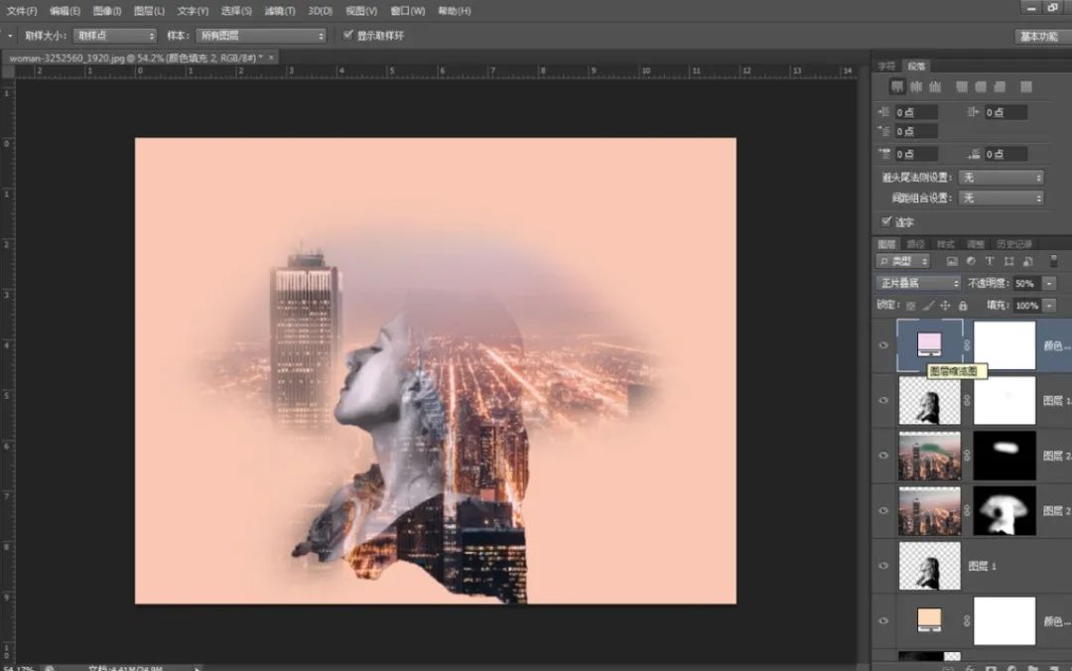Screen dimensions: 1072x671
Task: Click chain link beside mushroom-shaped mask
Action: pos(967,510)
